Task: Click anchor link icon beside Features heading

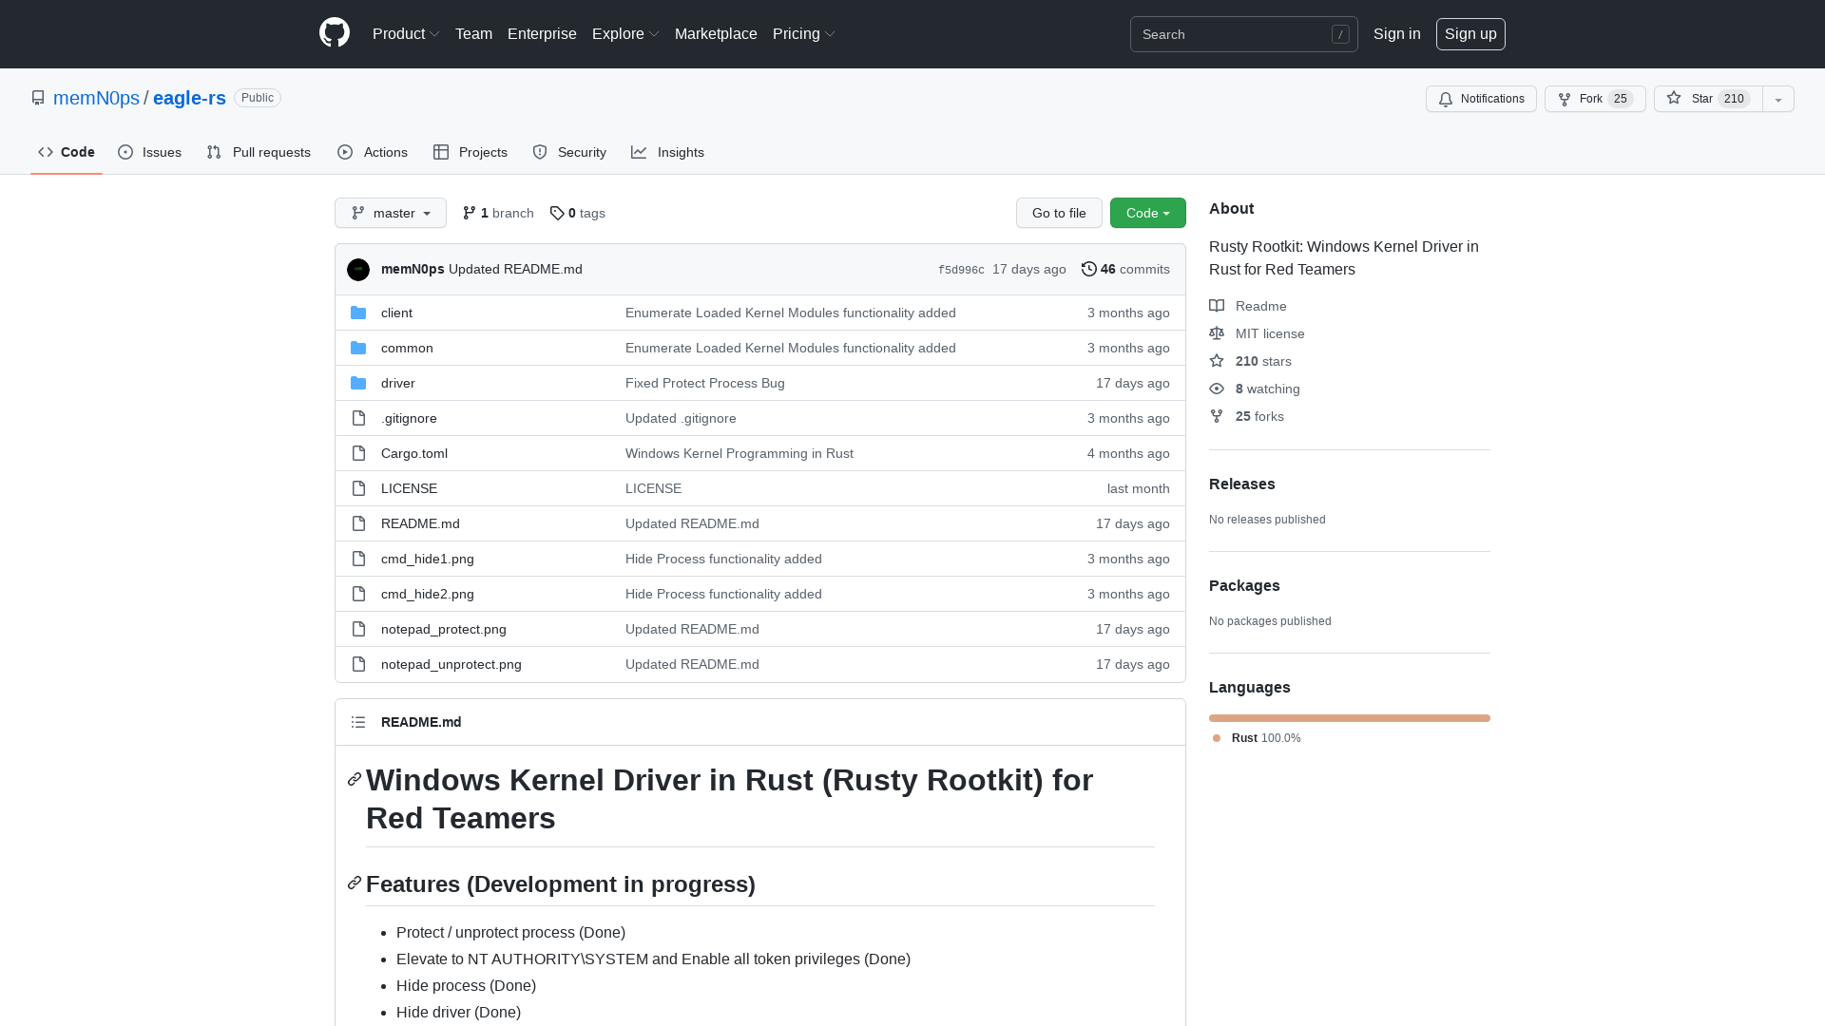Action: 355,883
